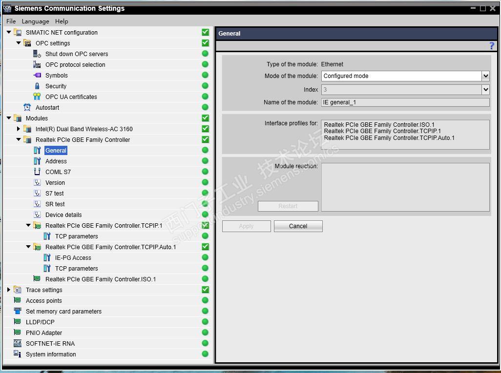The image size is (501, 373).
Task: Click the IE-PG Access icon
Action: pyautogui.click(x=47, y=257)
